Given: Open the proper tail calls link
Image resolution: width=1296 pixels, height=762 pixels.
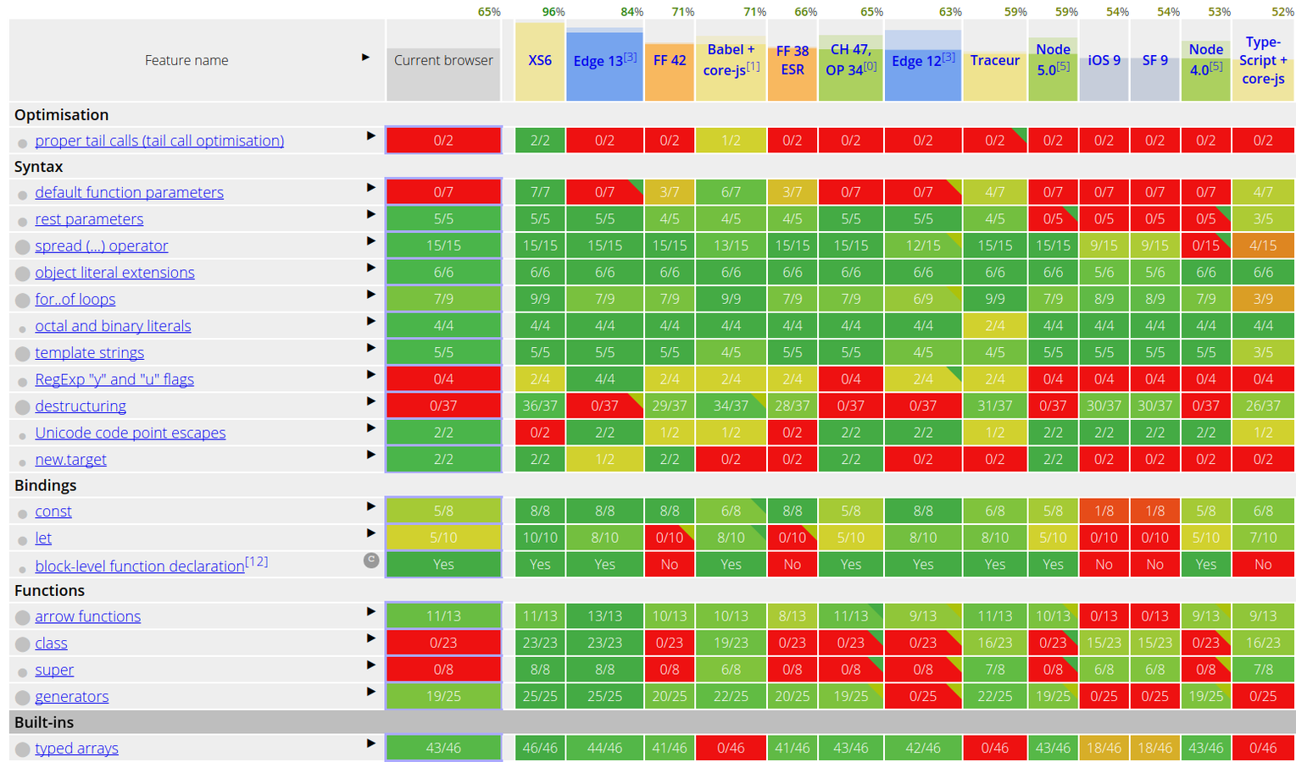Looking at the screenshot, I should pos(159,141).
